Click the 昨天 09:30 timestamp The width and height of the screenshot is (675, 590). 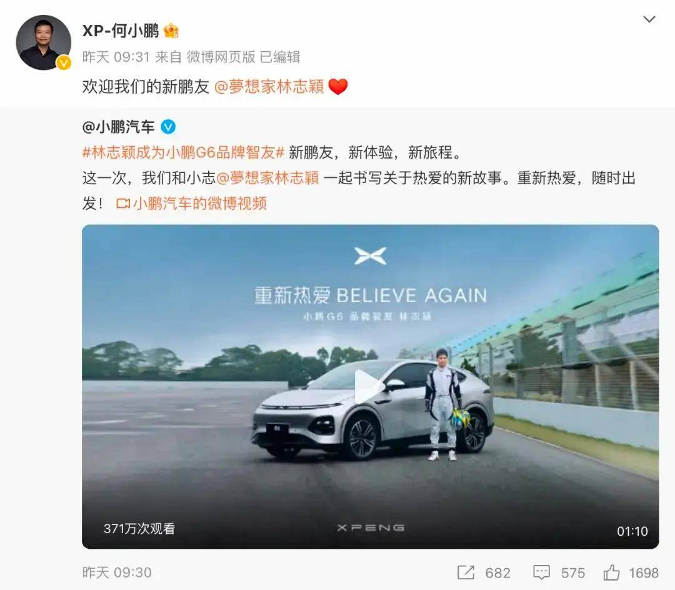[117, 573]
